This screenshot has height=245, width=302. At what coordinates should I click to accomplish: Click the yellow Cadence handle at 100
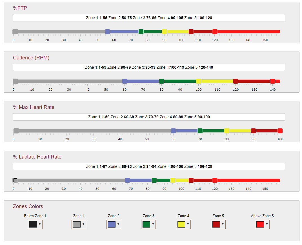[199, 81]
